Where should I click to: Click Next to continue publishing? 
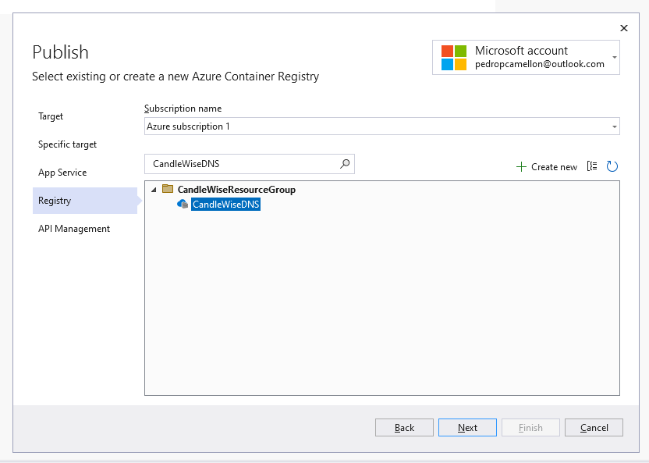(467, 427)
